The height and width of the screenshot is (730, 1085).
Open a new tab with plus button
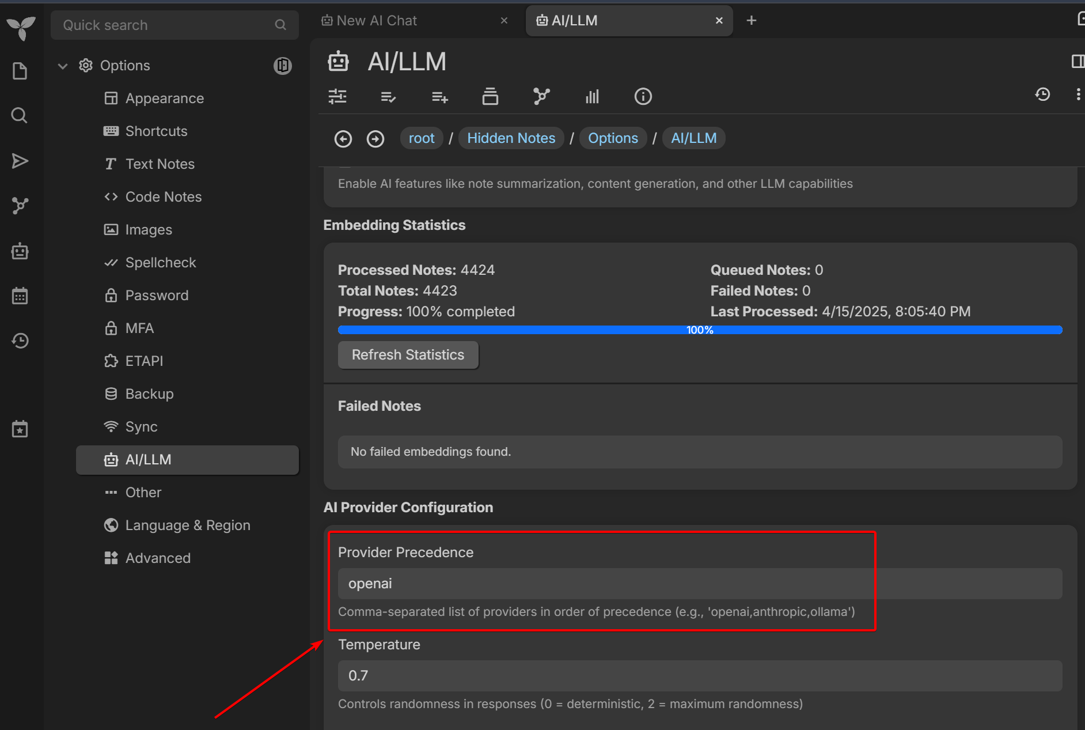[751, 21]
